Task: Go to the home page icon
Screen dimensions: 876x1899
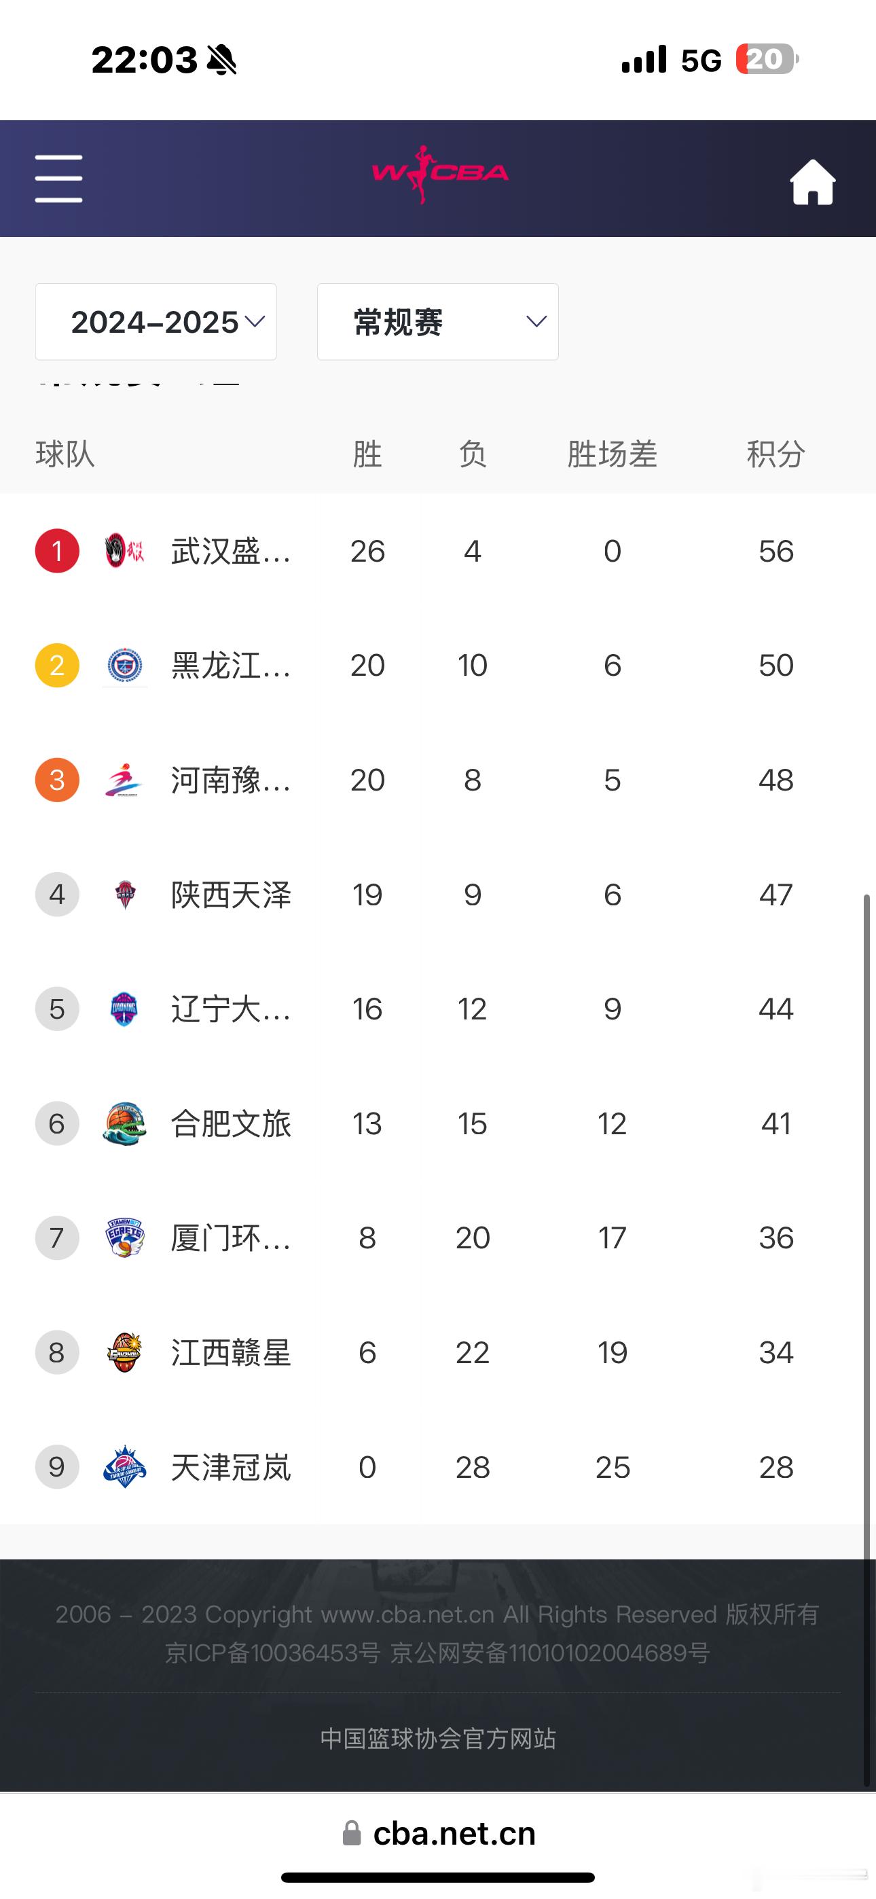Action: (x=813, y=181)
